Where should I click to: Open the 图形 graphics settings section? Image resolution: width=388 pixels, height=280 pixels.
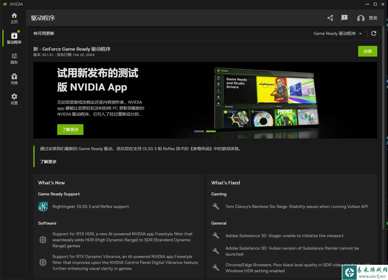point(14,58)
